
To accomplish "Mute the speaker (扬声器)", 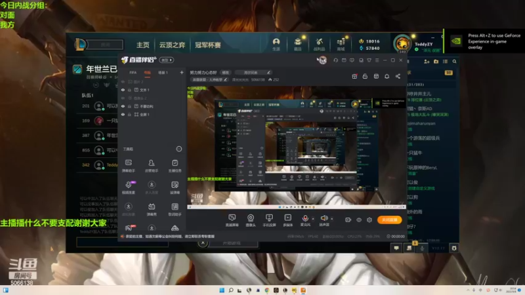I will pos(324,218).
